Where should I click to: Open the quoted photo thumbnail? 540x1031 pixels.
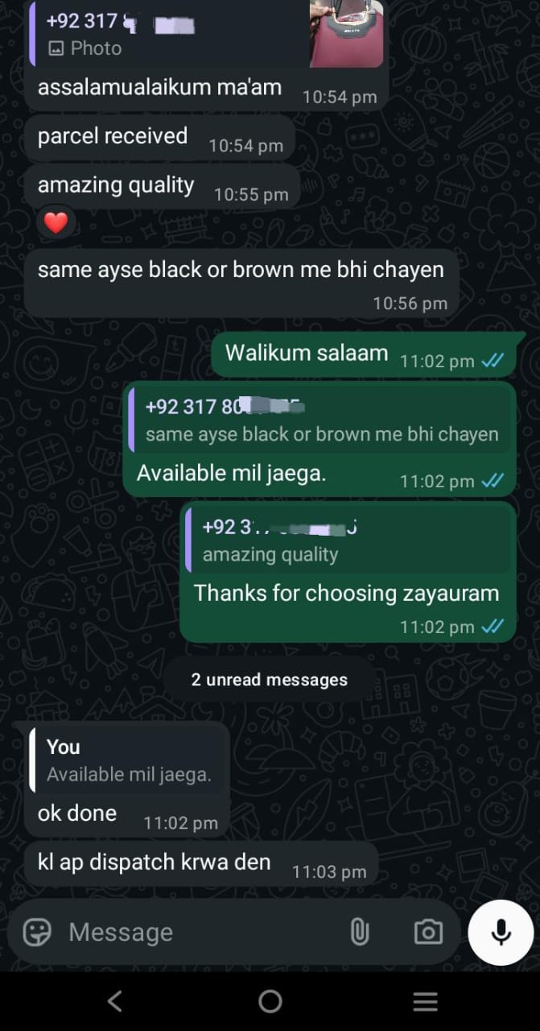346,34
